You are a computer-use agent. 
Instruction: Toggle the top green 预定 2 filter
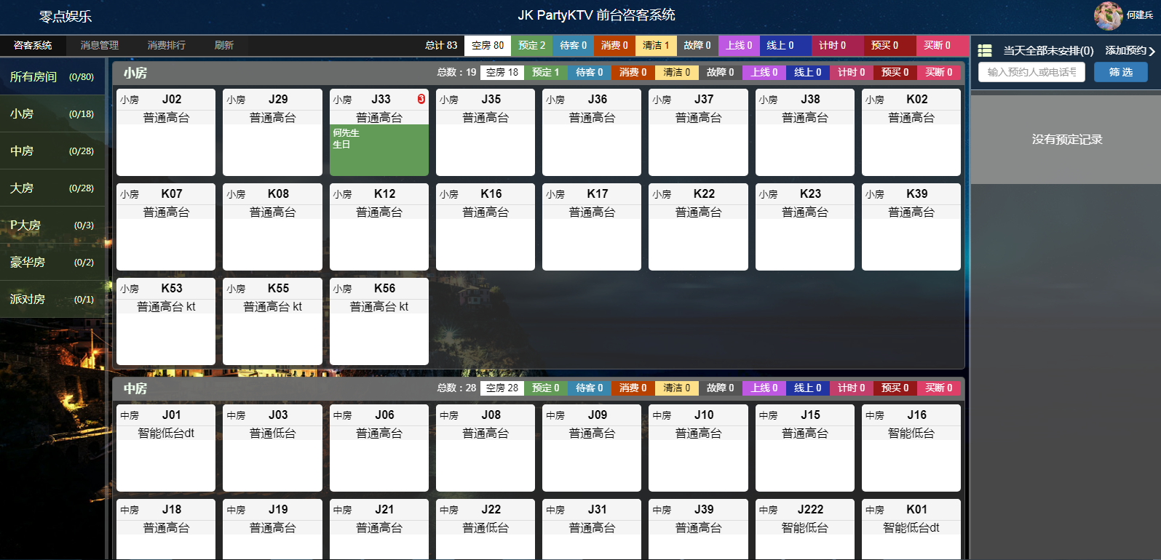click(531, 45)
